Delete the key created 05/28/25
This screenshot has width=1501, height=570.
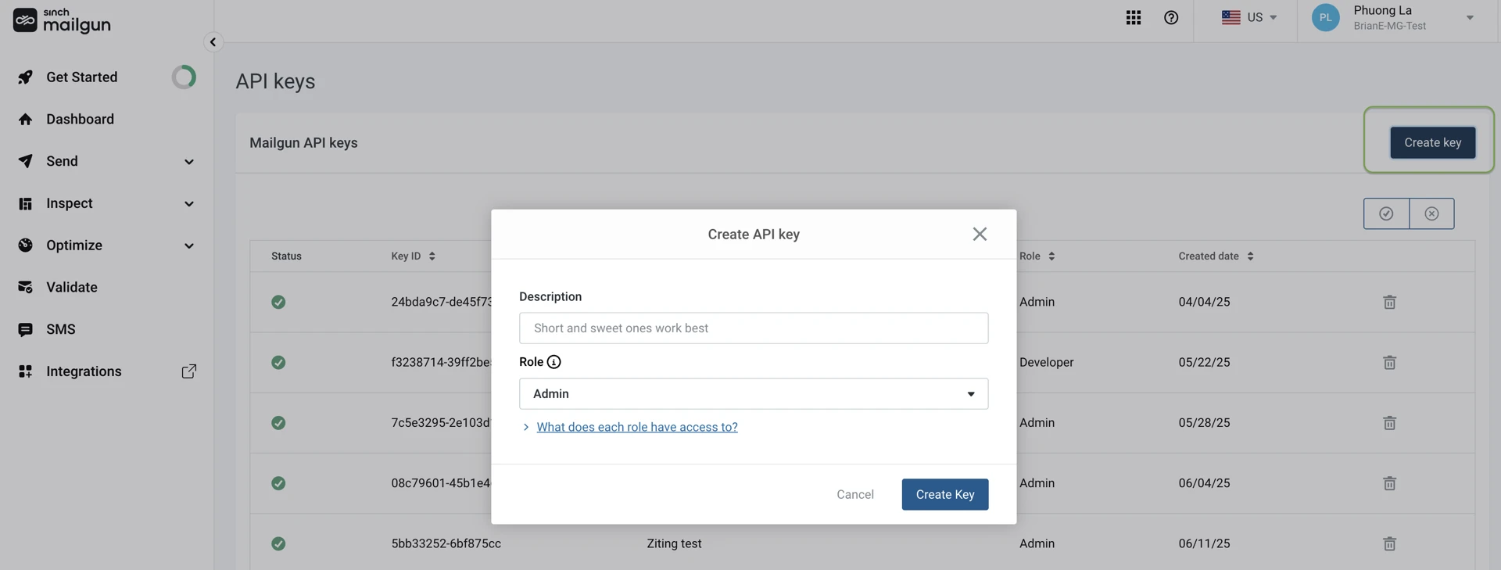click(x=1389, y=422)
